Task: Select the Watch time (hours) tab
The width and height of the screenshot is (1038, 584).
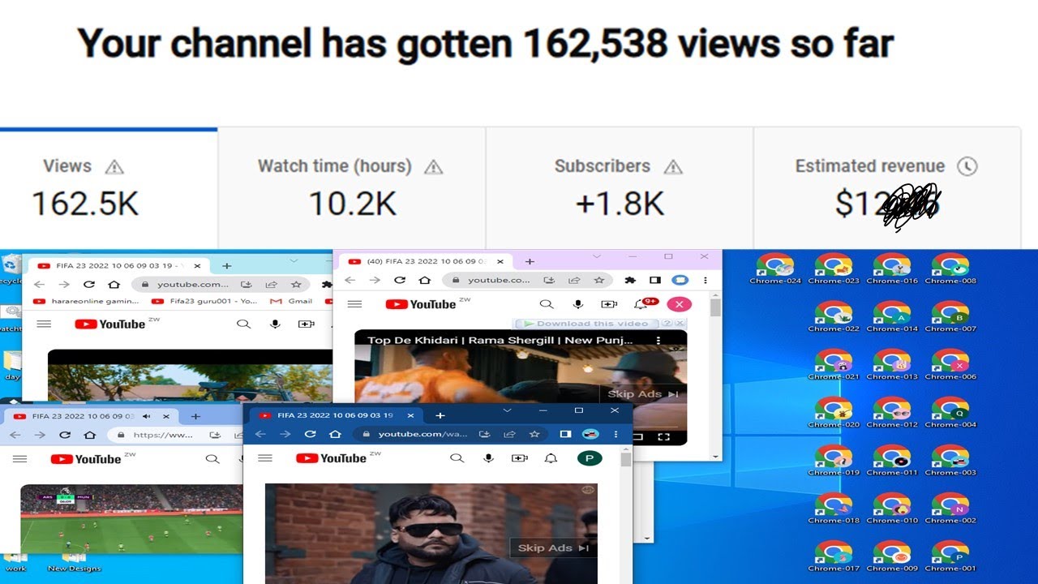Action: coord(352,188)
